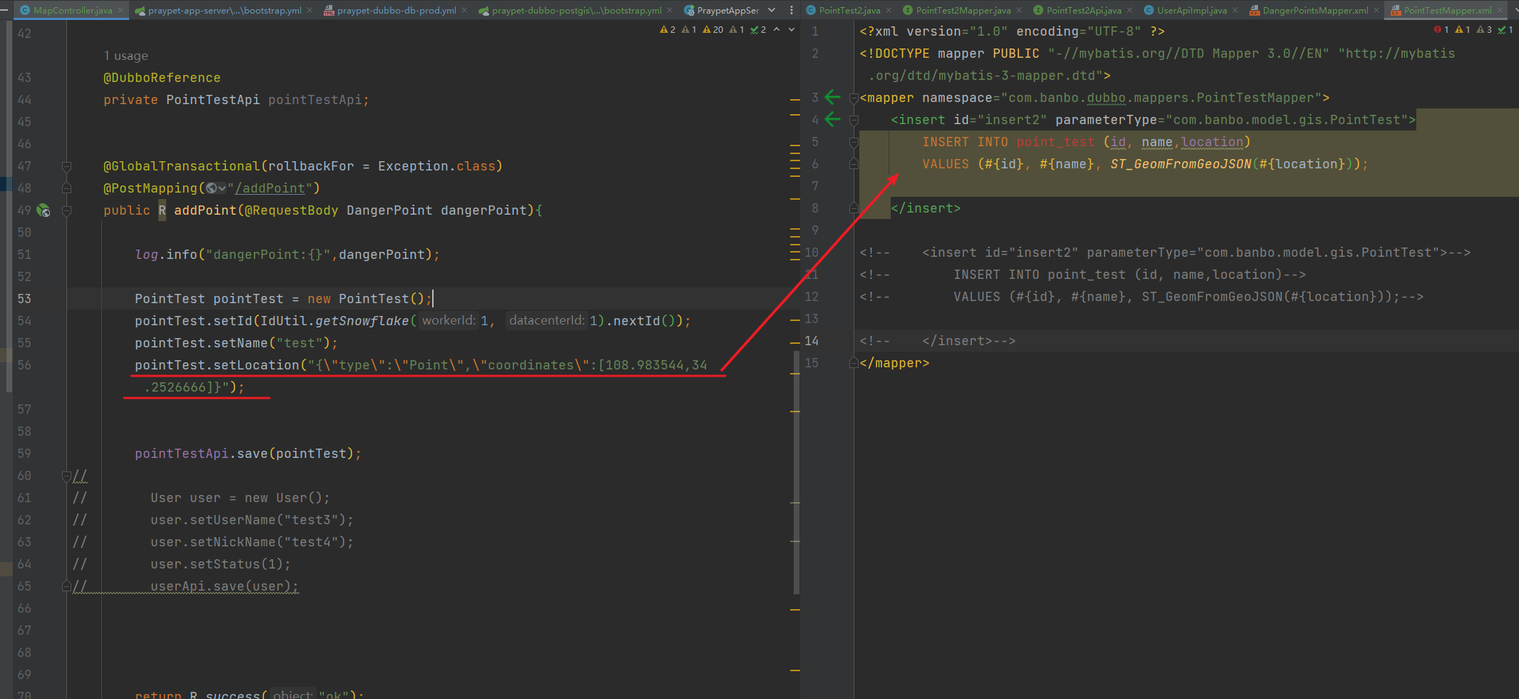The height and width of the screenshot is (699, 1519).
Task: Close the praypet-dubbo-postgis bootstrap.yml tab
Action: (x=670, y=10)
